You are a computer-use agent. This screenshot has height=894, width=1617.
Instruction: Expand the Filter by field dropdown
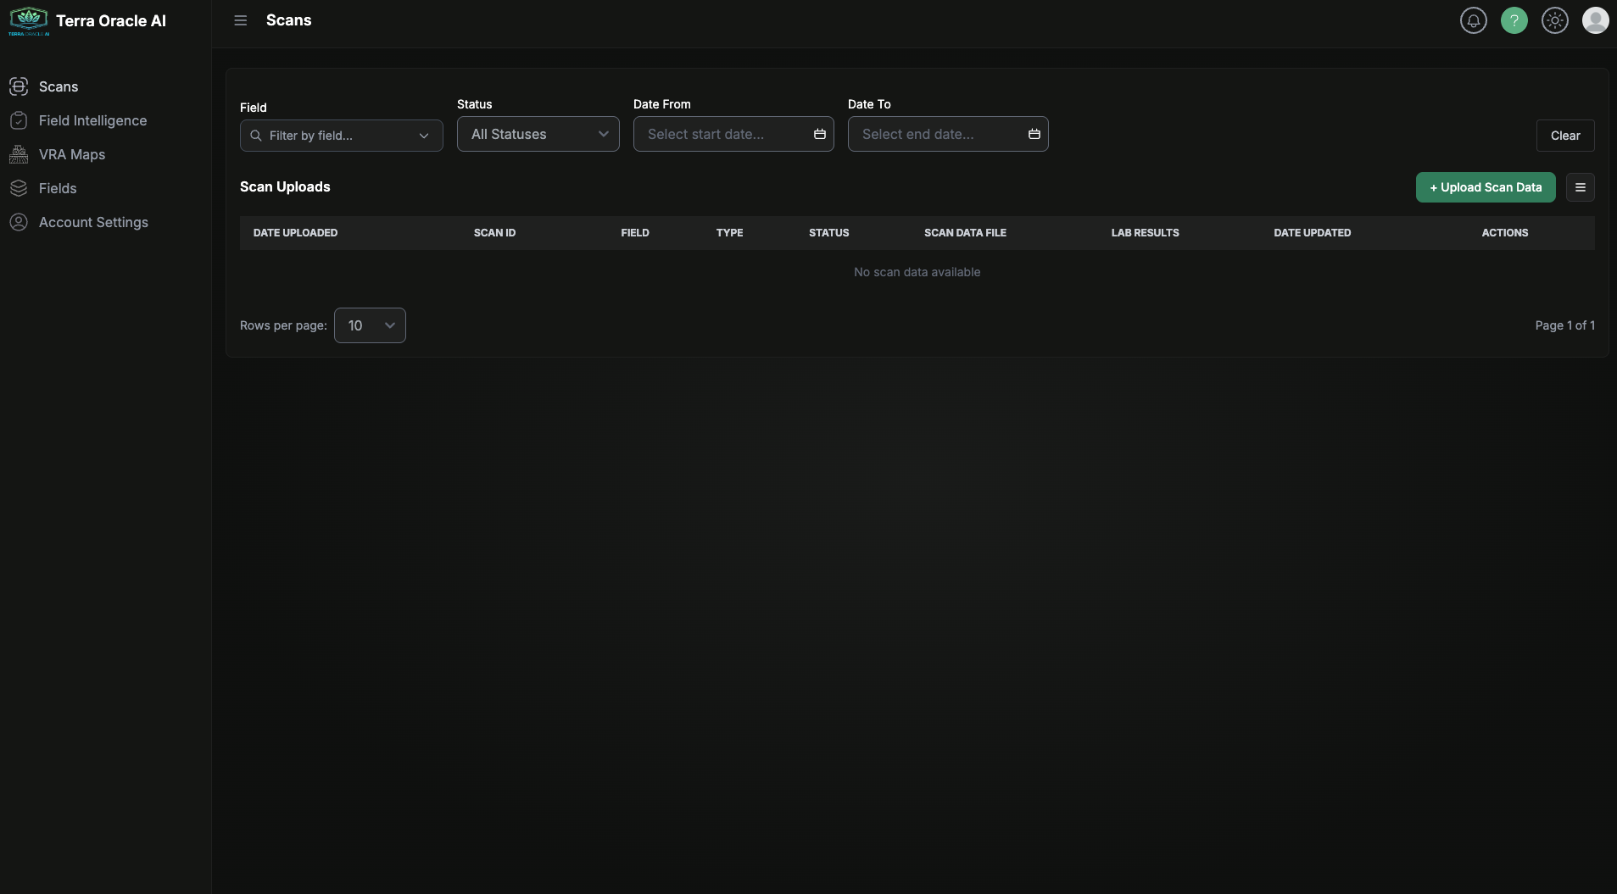pyautogui.click(x=341, y=136)
